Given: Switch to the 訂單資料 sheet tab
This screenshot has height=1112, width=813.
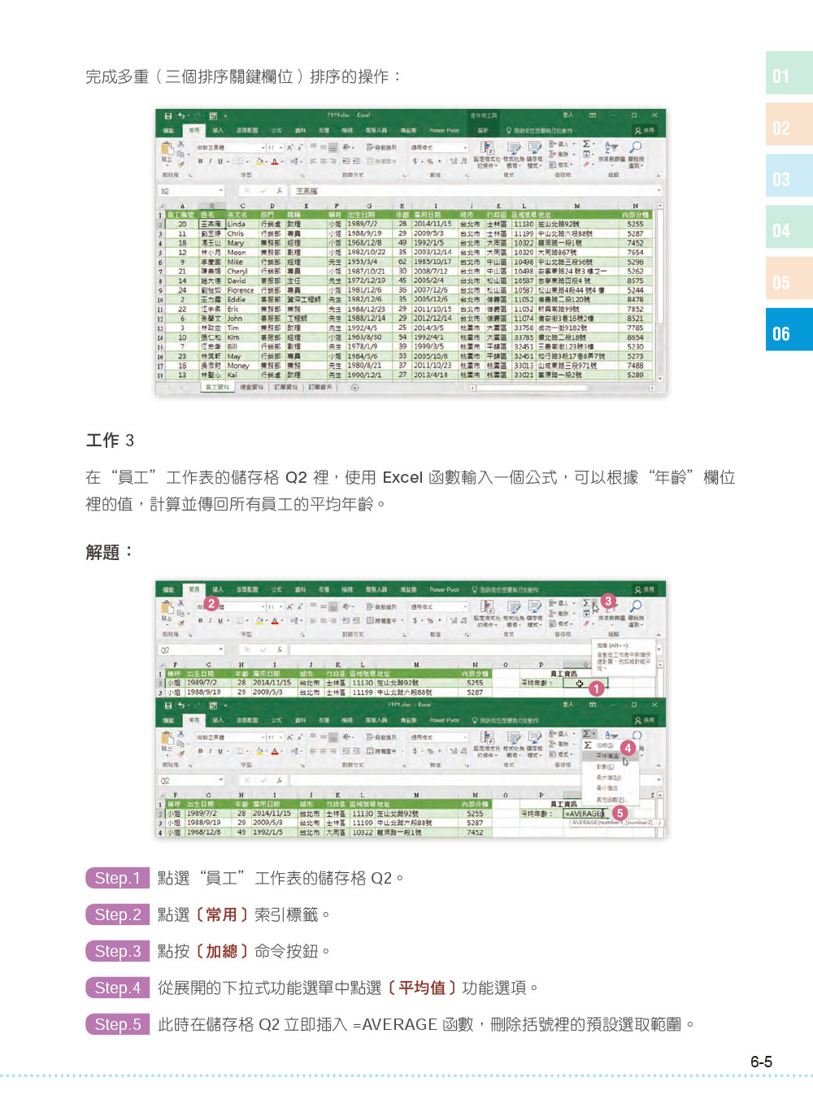Looking at the screenshot, I should click(x=285, y=388).
